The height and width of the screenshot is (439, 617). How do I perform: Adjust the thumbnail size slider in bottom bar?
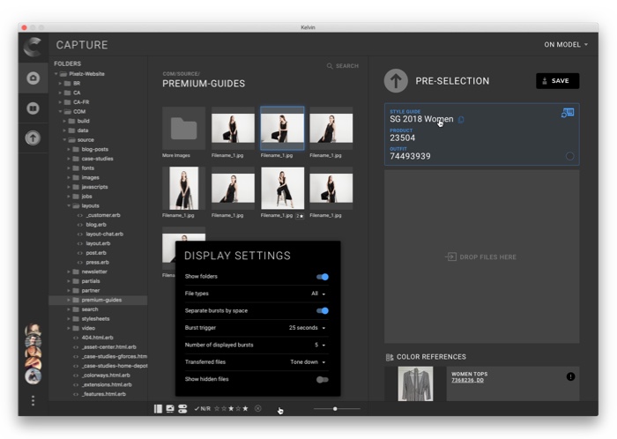pyautogui.click(x=335, y=409)
